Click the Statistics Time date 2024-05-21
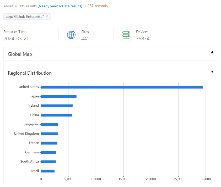Image resolution: width=221 pixels, height=187 pixels. pos(16,38)
